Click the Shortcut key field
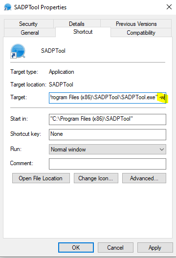Image resolution: width=176 pixels, height=258 pixels. pos(108,134)
